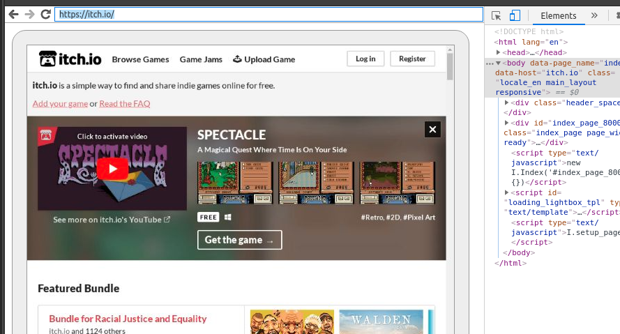Click the three-dot actions beside body node

click(x=490, y=63)
